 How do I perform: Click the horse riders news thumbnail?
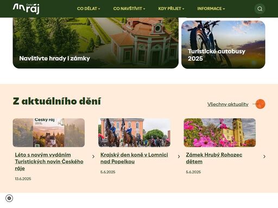pos(134,133)
